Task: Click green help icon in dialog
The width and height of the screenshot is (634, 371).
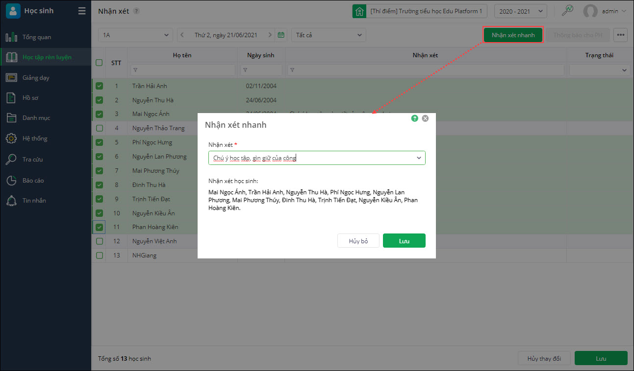Action: click(x=415, y=118)
